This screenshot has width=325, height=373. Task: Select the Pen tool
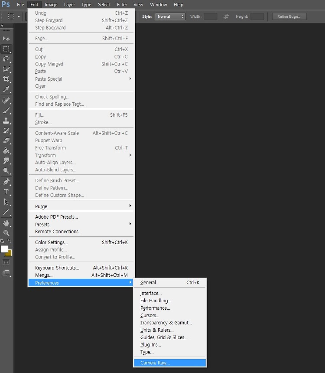point(6,182)
